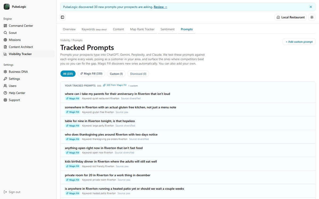Filter prompts by Magic Fill (330)
The image size is (319, 199).
91,74
